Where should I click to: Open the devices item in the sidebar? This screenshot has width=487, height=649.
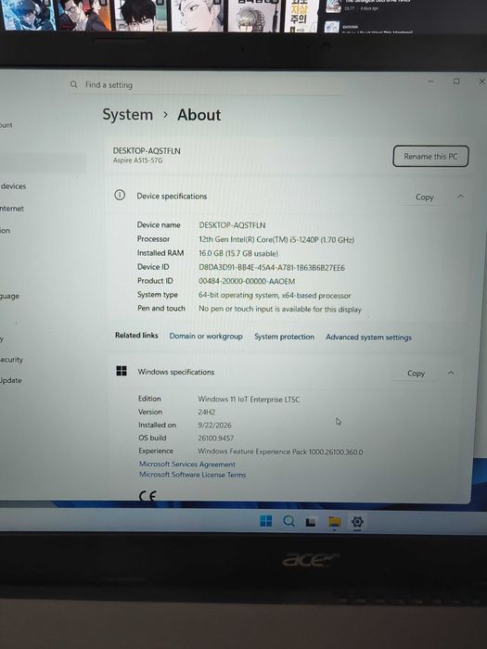[12, 186]
